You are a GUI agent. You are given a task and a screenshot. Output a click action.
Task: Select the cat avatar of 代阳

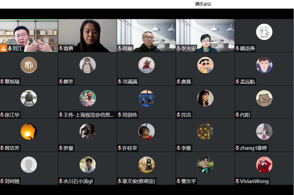[264, 98]
